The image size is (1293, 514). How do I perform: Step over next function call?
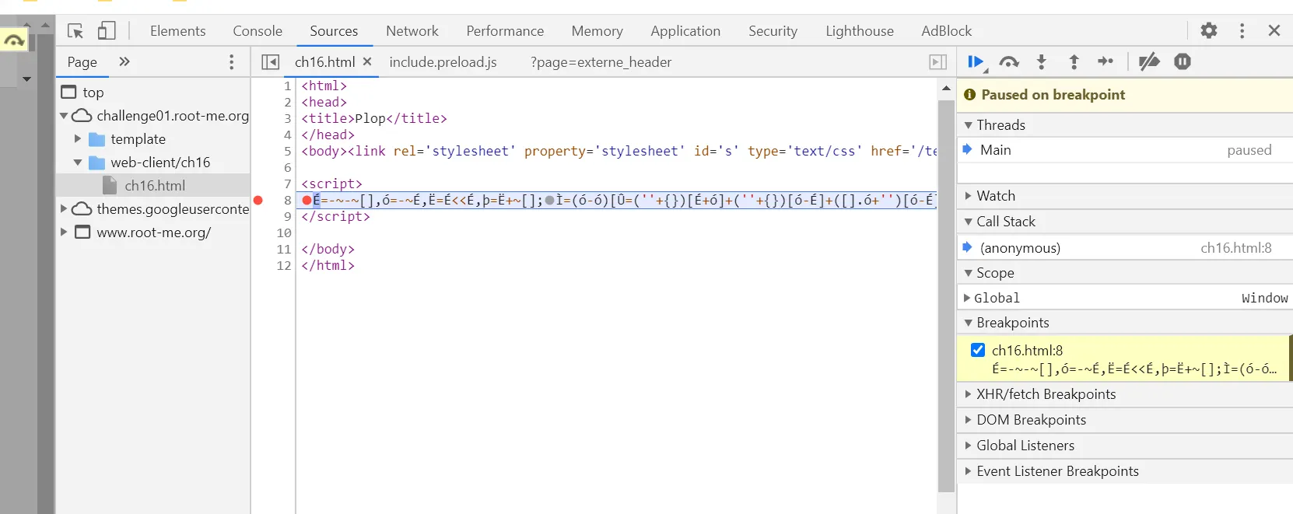pos(1009,62)
